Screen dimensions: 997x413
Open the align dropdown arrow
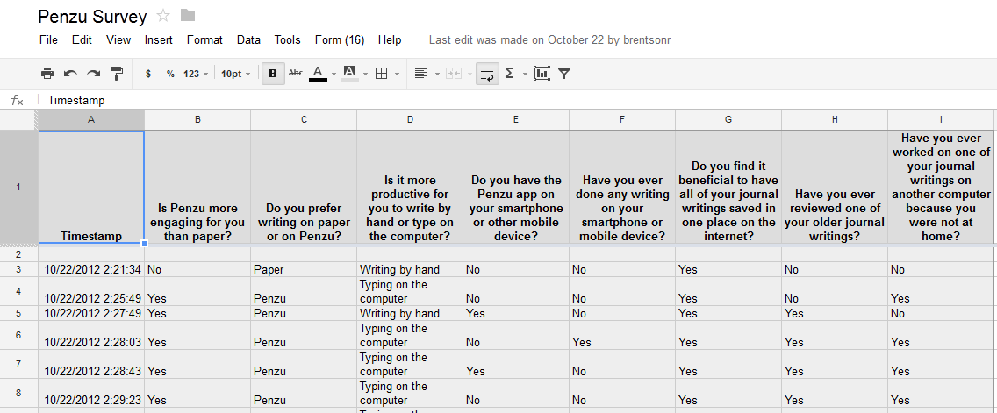pyautogui.click(x=437, y=75)
